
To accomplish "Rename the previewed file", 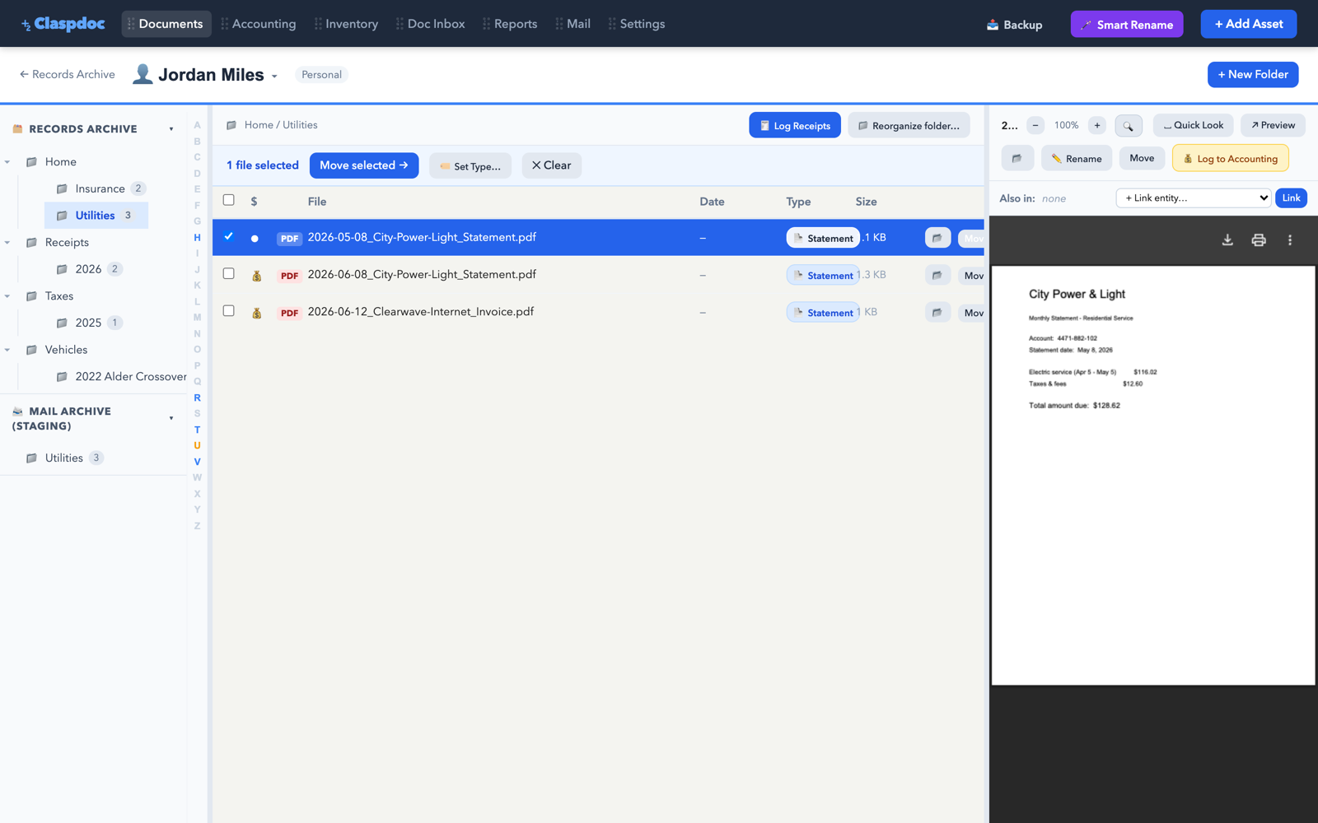I will click(1077, 158).
